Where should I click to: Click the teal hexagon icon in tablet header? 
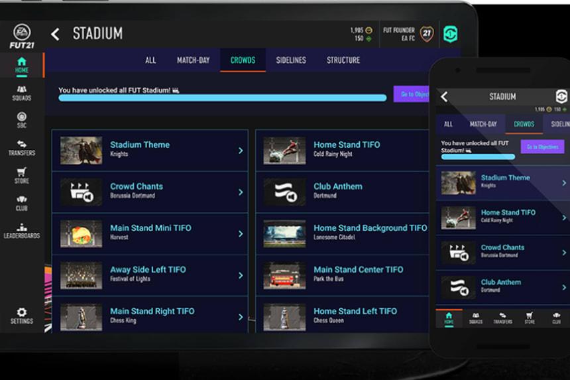click(x=451, y=34)
